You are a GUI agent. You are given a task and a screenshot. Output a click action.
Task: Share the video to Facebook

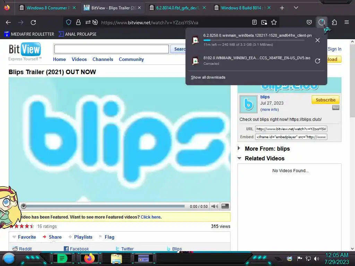coord(76,249)
